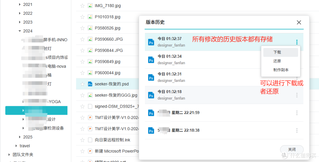This screenshot has width=319, height=162.
Task: Choose 制作副本 from the version menu
Action: pos(281,70)
